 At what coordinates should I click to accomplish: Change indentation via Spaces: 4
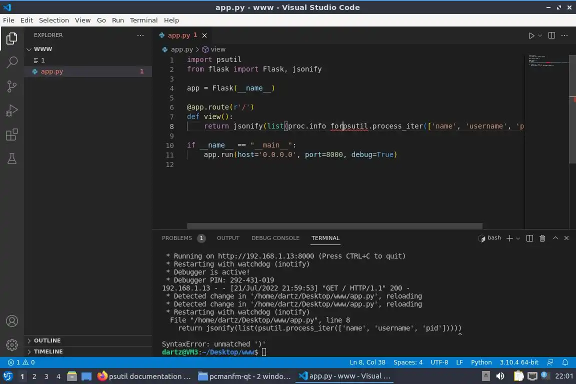tap(408, 362)
